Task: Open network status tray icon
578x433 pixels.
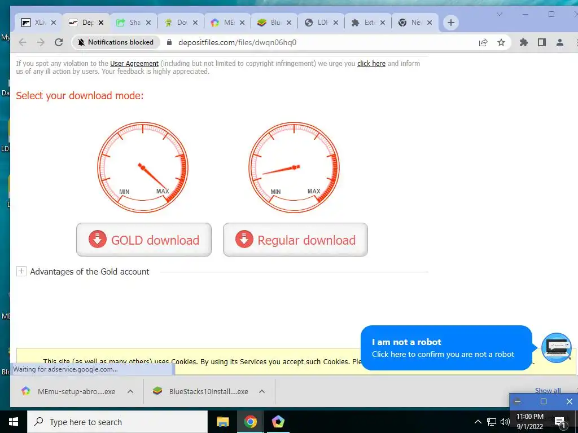Action: (x=492, y=422)
